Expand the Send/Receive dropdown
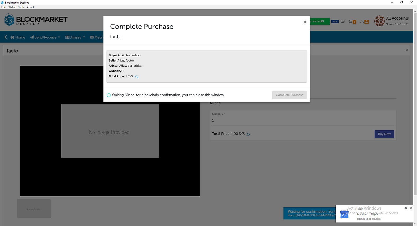 point(45,37)
